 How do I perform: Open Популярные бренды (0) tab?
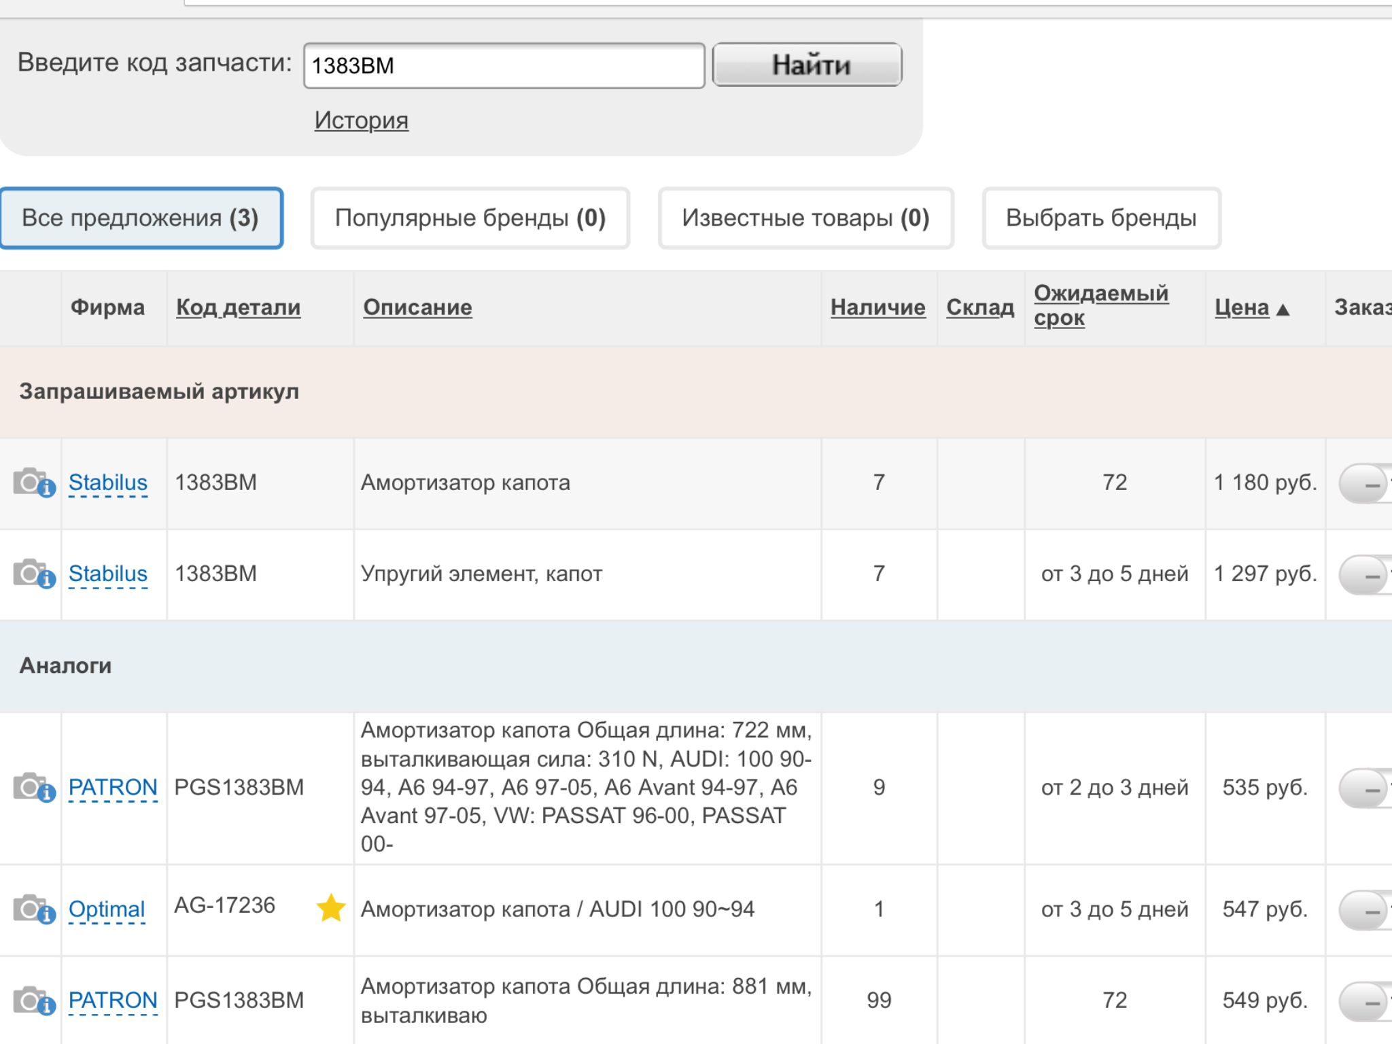click(470, 218)
